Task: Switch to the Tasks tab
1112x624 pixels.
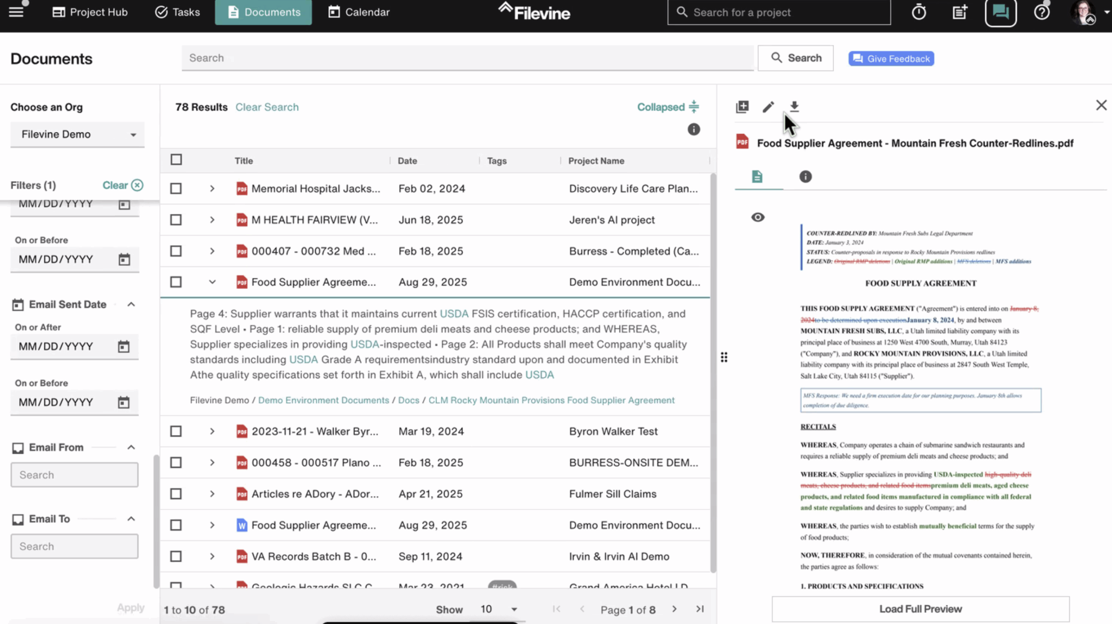Action: [x=177, y=12]
